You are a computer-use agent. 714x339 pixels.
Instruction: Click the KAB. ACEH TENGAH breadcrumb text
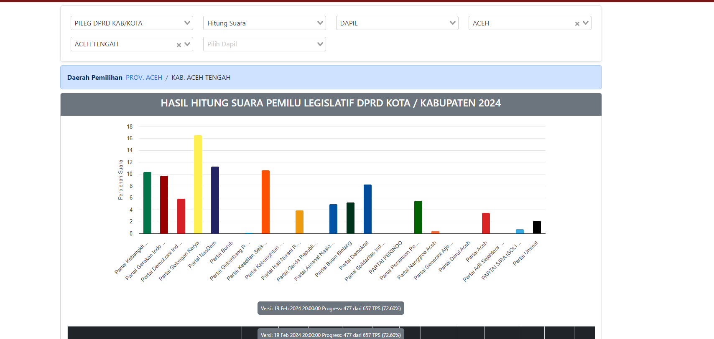tap(201, 78)
